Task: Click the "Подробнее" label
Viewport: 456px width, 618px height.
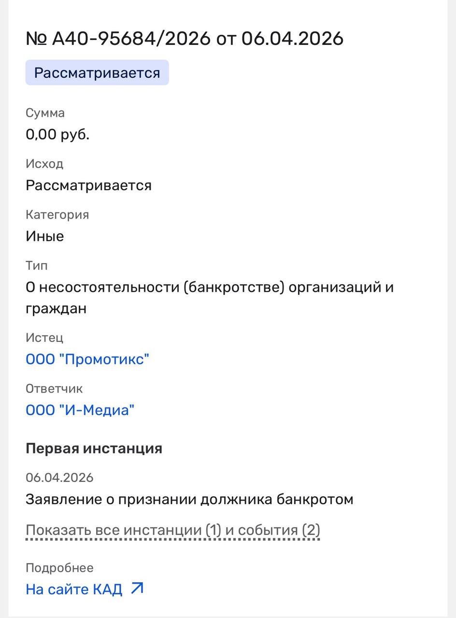Action: pyautogui.click(x=59, y=568)
